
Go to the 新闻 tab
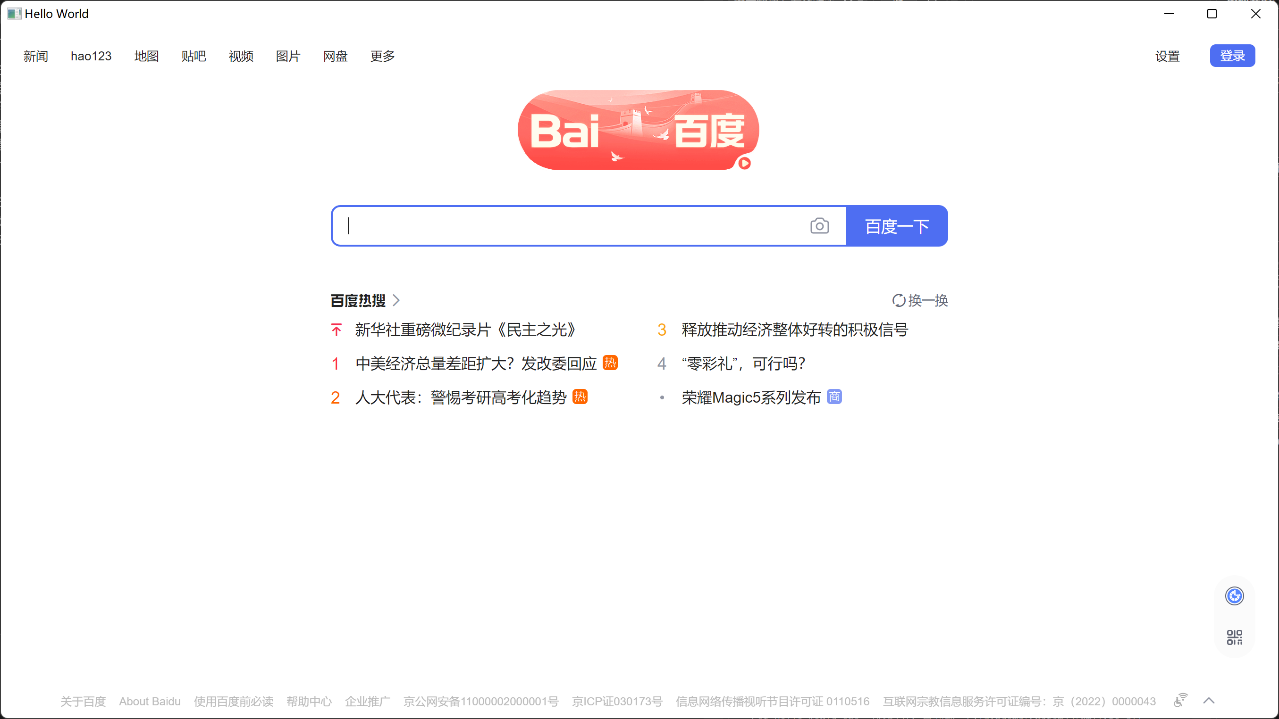36,56
